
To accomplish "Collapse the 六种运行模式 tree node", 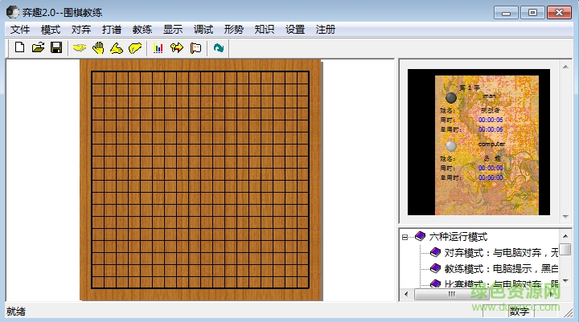I will point(406,237).
